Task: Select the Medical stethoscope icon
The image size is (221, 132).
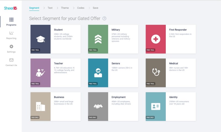Action: click(x=156, y=72)
